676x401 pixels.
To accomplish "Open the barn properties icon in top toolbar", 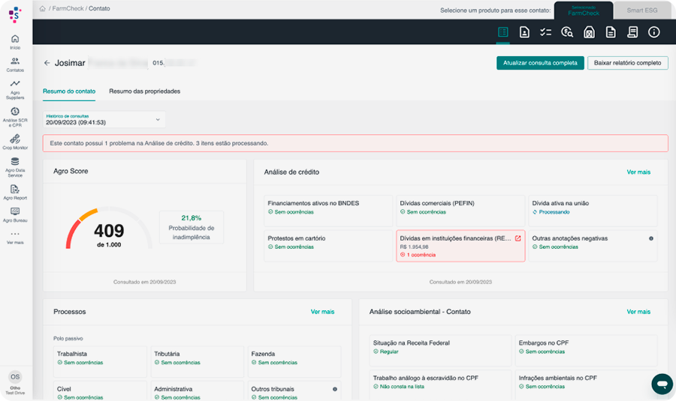I will click(589, 32).
